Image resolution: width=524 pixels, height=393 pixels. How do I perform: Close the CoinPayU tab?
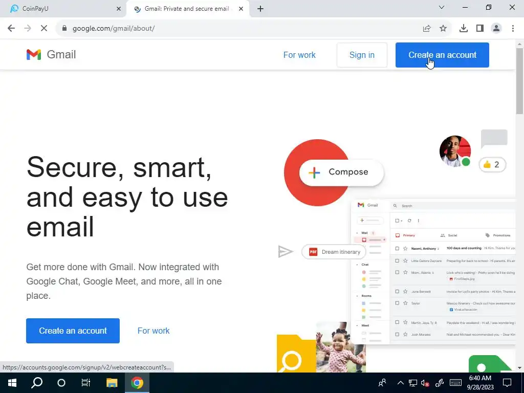pyautogui.click(x=119, y=9)
